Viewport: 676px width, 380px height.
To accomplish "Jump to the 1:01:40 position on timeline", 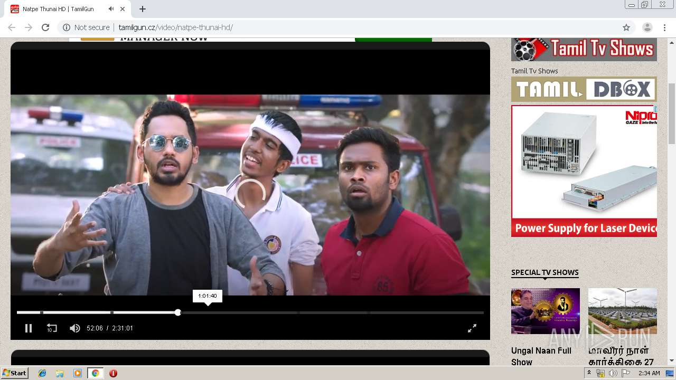I will pos(208,312).
